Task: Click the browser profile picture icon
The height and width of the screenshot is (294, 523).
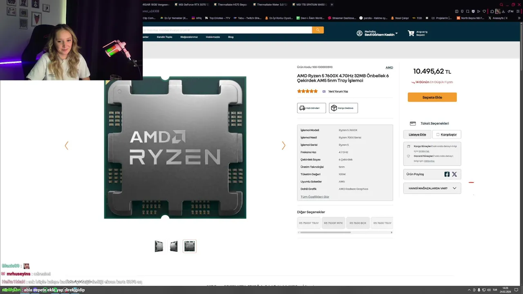Action: coord(498,11)
